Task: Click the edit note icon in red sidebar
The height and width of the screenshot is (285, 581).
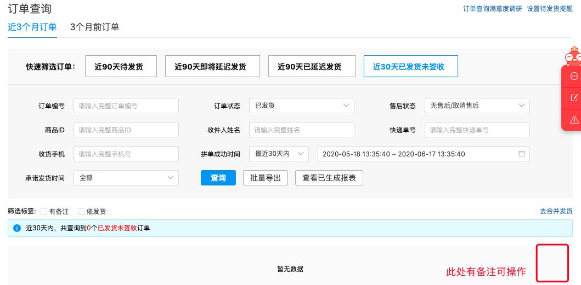Action: pos(574,98)
